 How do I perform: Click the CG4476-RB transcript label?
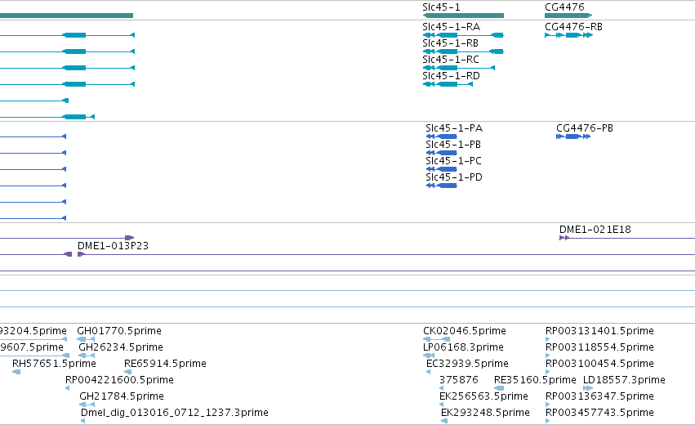pyautogui.click(x=573, y=27)
